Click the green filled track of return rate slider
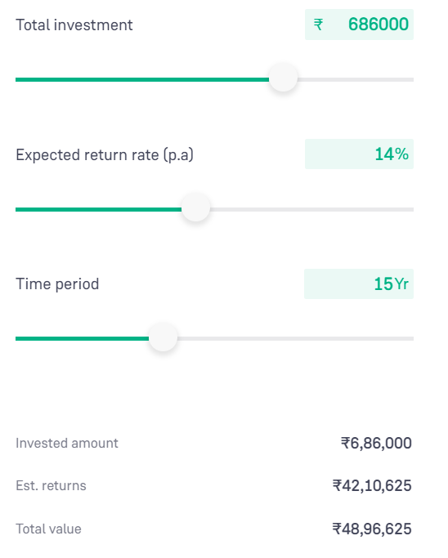Screen dimensions: 448x558 click(99, 209)
